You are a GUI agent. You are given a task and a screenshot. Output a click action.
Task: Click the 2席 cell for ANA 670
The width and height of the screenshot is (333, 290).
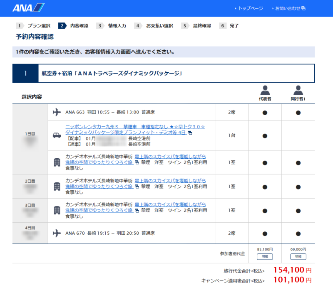coord(232,233)
